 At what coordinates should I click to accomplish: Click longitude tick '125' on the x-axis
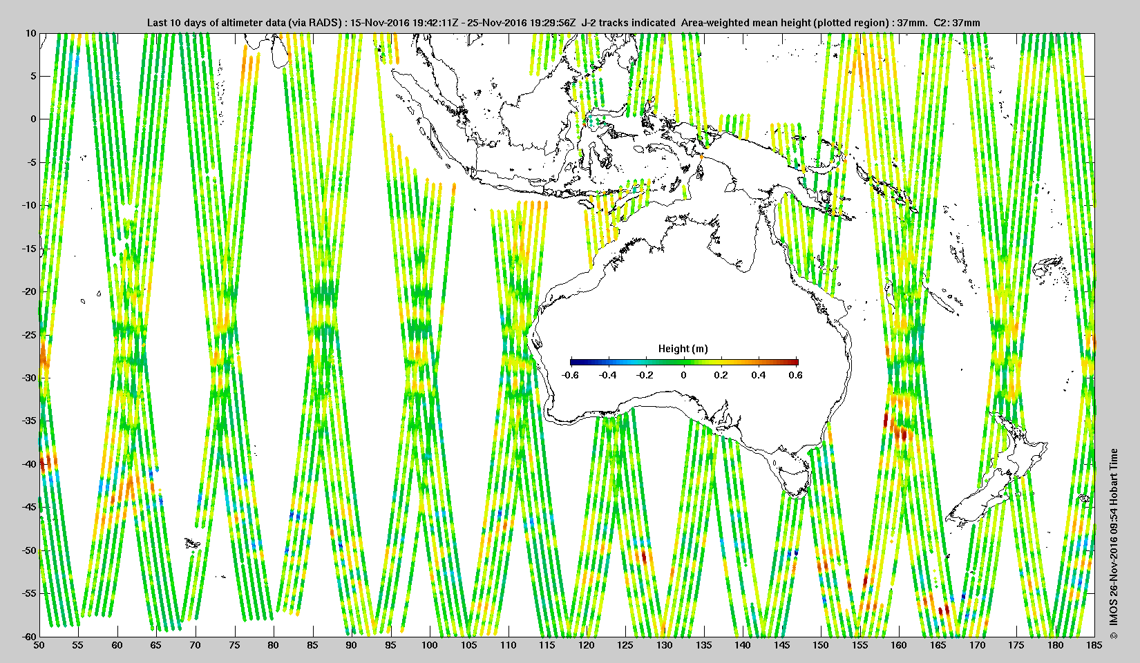(625, 646)
